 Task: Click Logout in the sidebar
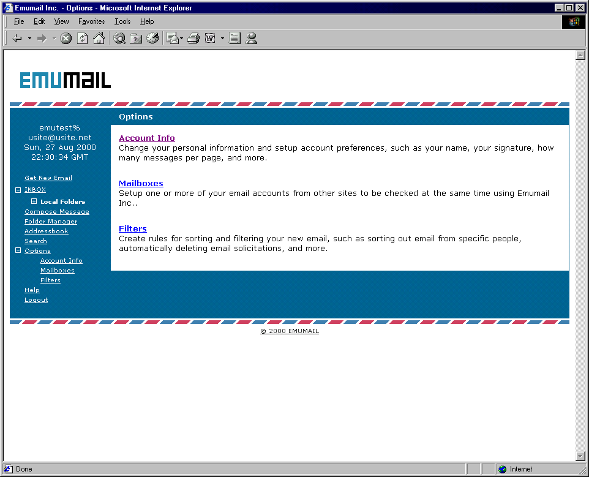coord(36,300)
